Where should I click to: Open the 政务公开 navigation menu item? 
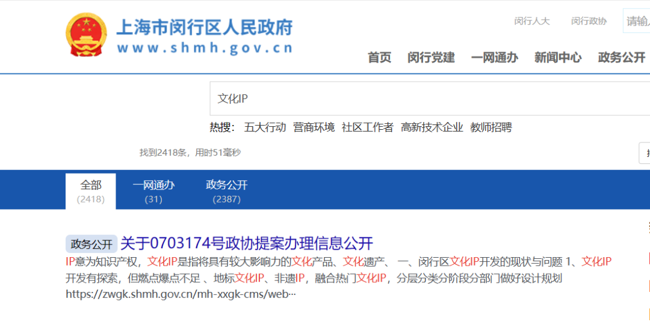pos(622,58)
